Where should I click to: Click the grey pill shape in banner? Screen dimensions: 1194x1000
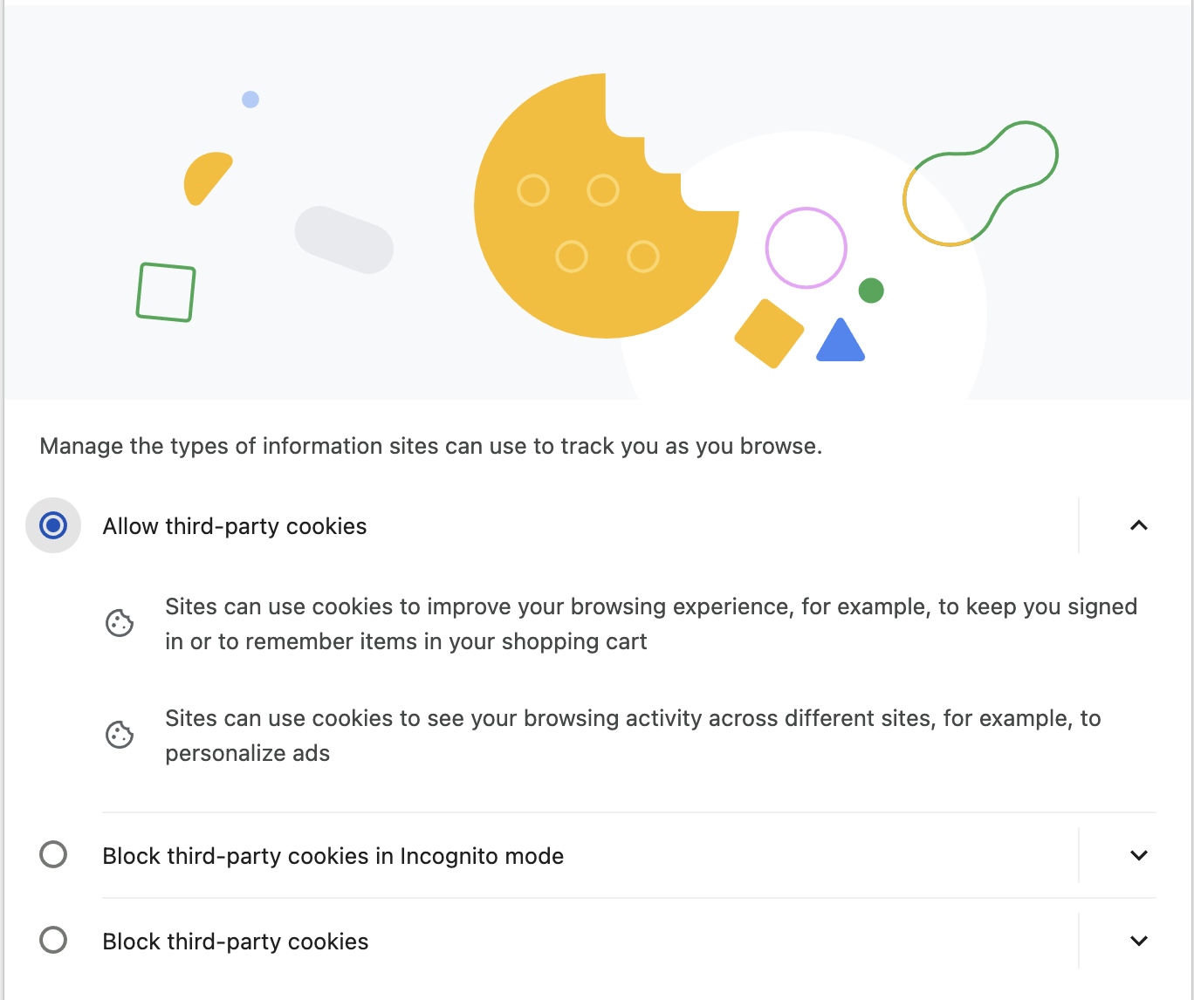344,240
